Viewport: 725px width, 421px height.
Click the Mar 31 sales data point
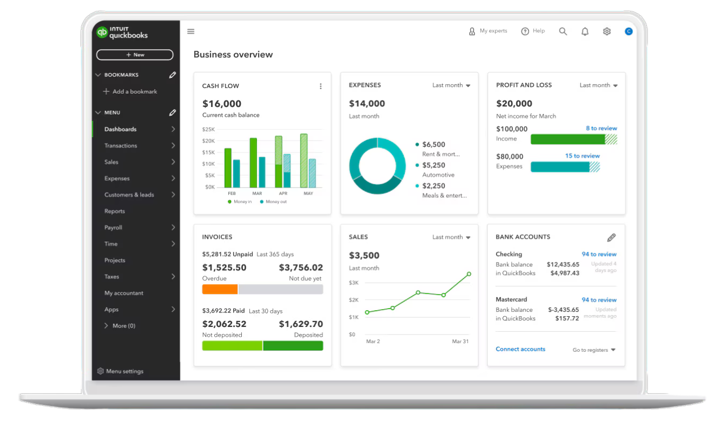tap(469, 274)
